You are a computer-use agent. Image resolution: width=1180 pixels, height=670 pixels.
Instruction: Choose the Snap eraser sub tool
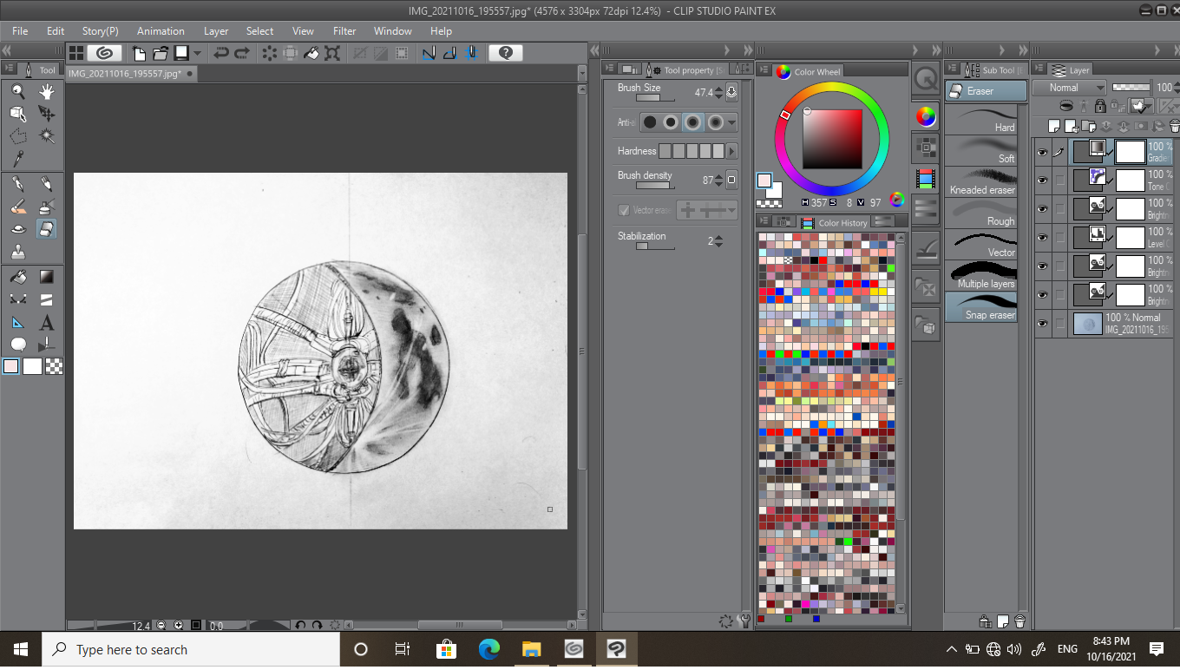pyautogui.click(x=980, y=307)
